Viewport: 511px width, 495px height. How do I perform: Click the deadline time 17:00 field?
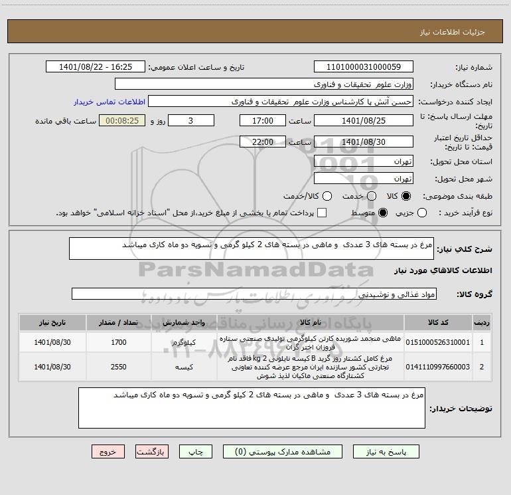coord(263,120)
